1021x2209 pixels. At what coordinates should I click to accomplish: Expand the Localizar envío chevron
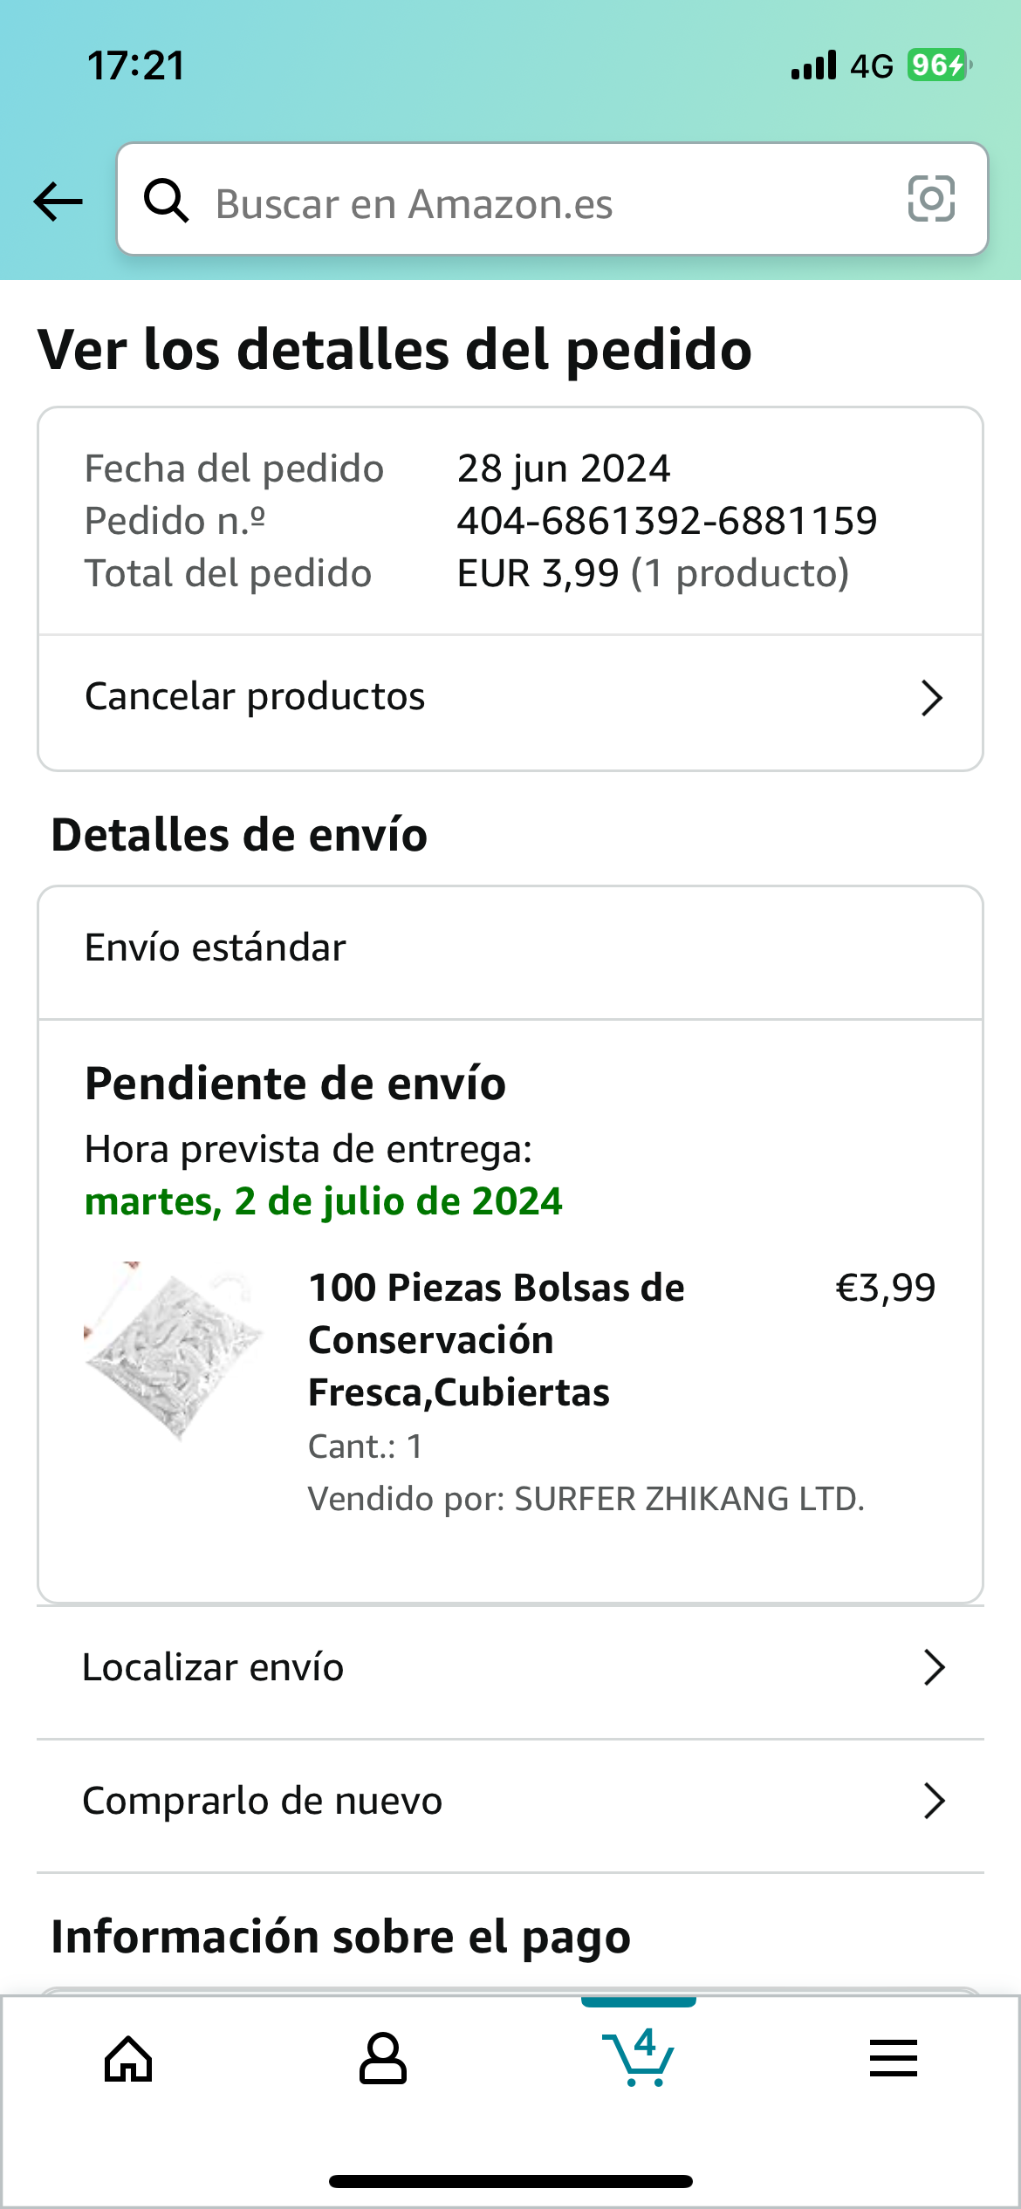point(934,1667)
